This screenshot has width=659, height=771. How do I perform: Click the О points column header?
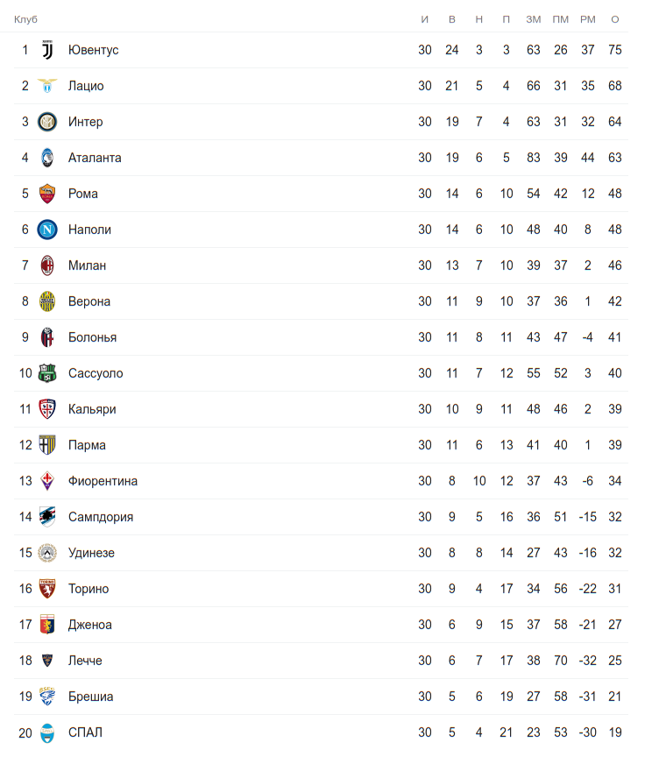615,19
